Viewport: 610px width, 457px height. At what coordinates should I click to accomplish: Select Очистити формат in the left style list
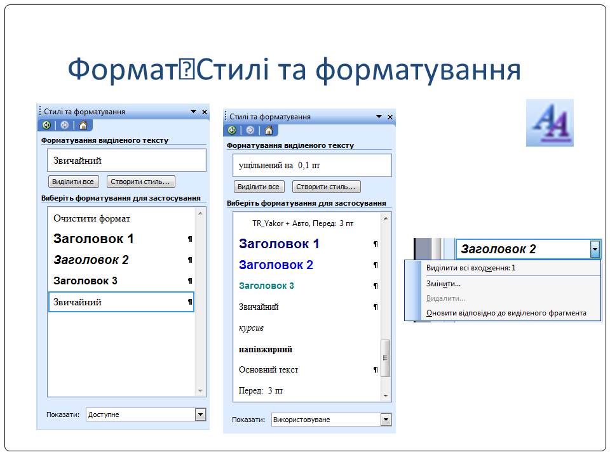coord(92,218)
